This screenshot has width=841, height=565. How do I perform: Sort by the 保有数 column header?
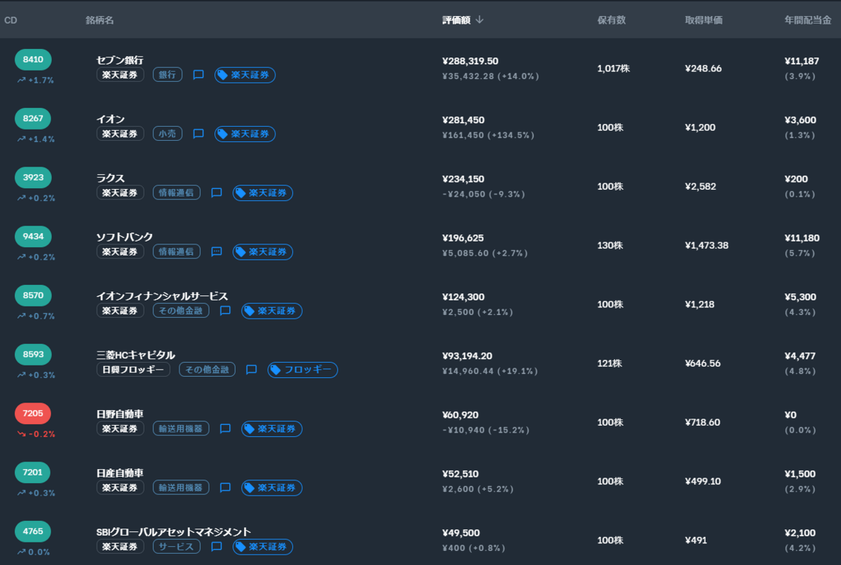(x=611, y=20)
